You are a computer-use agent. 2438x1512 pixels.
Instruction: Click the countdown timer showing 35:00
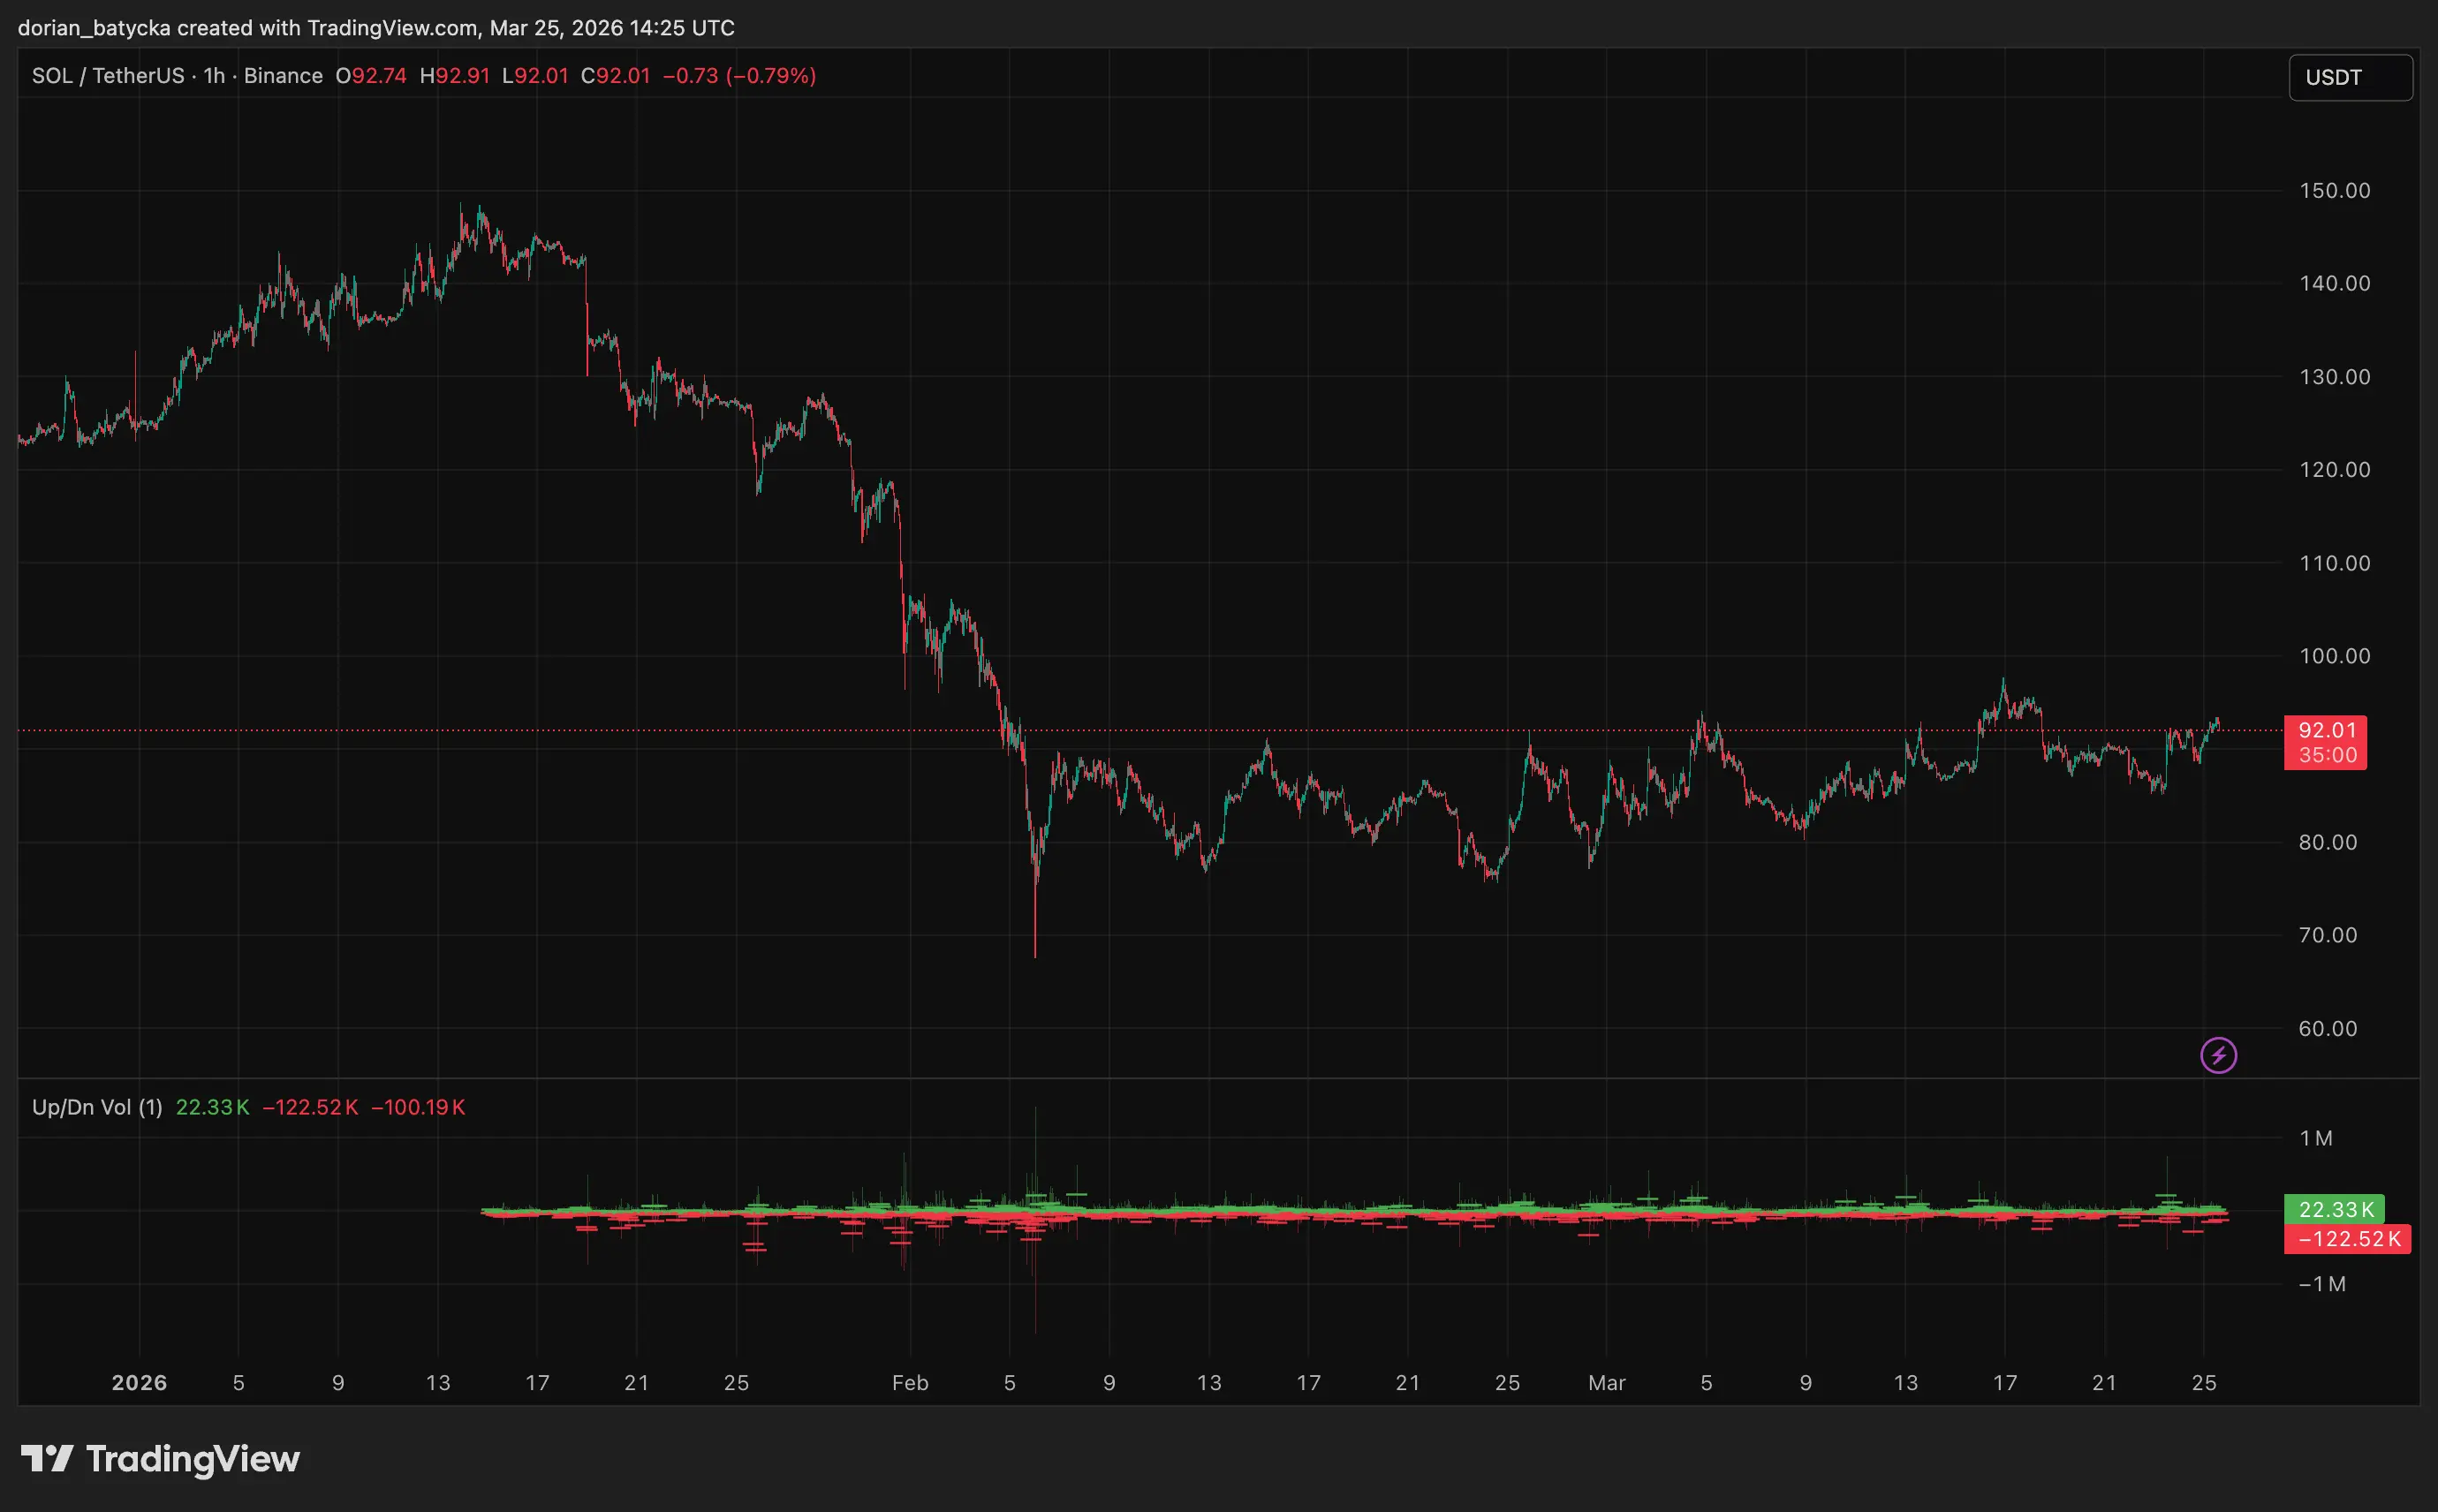(x=2326, y=756)
